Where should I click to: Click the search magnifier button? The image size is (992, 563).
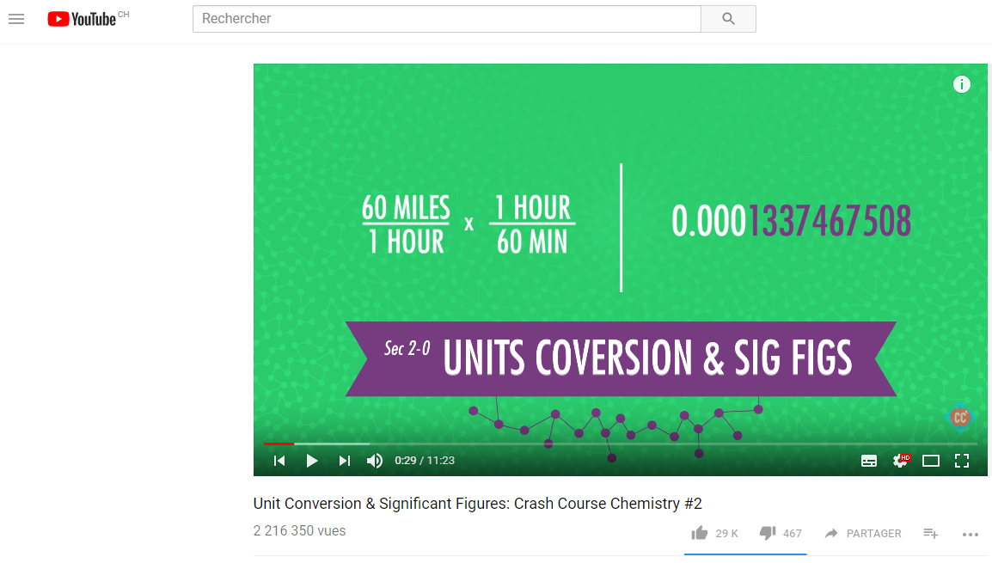point(728,19)
